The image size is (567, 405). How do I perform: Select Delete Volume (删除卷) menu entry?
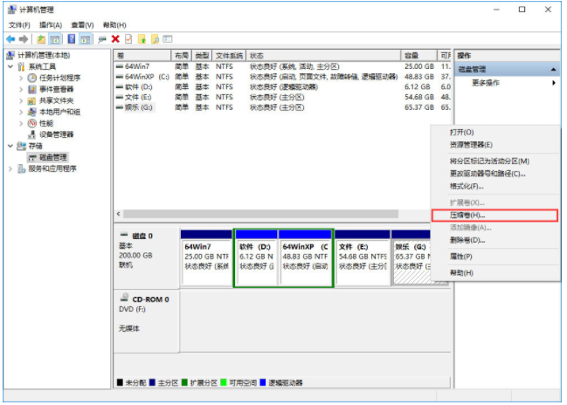467,240
